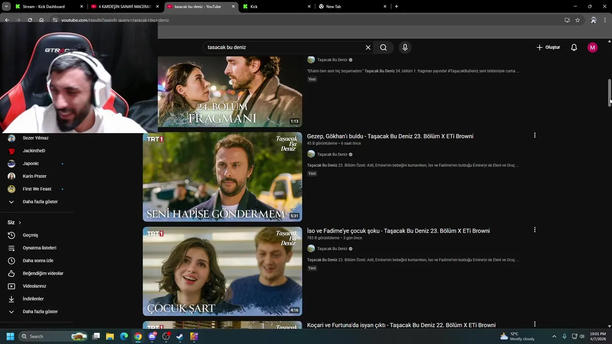Show hidden system tray icons
Screen dimensions: 612x344
click(x=554, y=336)
